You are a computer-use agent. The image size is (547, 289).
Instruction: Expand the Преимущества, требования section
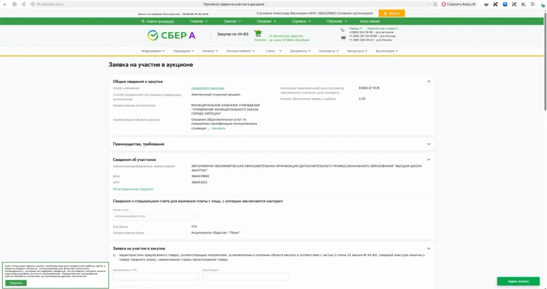coord(429,144)
